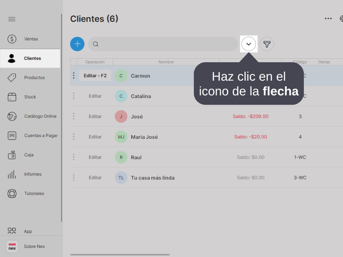Viewport: 343px width, 257px height.
Task: Click the sidebar vertical scrollbar
Action: pyautogui.click(x=62, y=118)
